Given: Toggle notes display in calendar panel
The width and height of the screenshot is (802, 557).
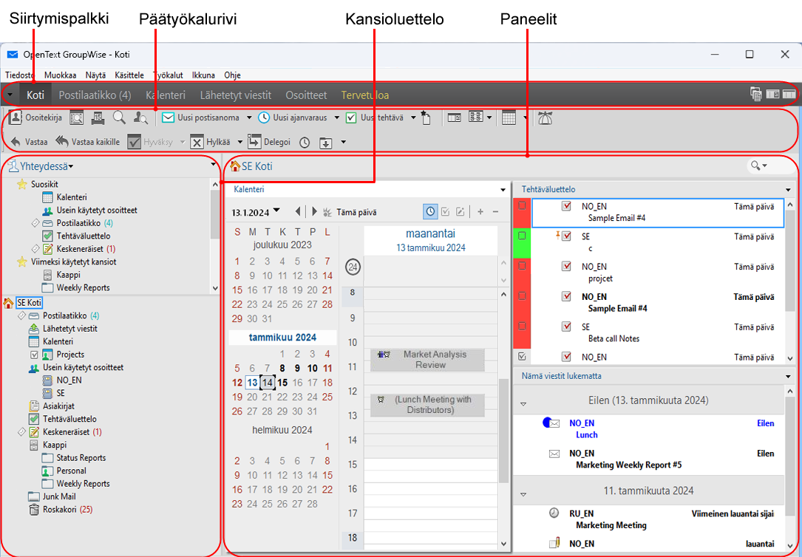Looking at the screenshot, I should pyautogui.click(x=461, y=211).
